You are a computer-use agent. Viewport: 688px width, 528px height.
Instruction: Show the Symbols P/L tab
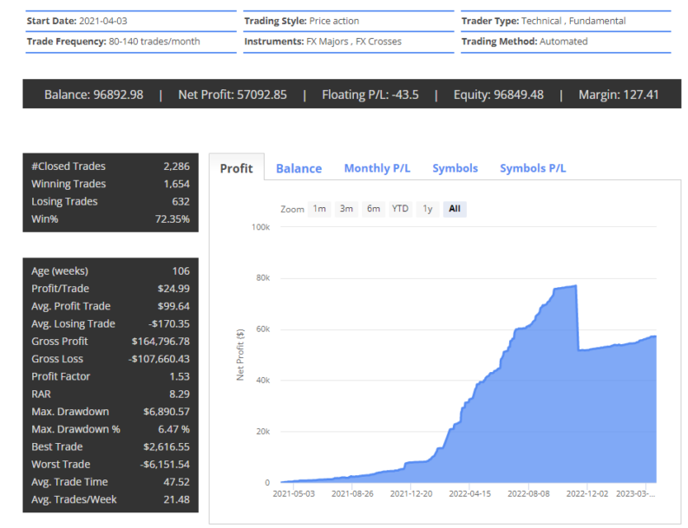pyautogui.click(x=532, y=168)
